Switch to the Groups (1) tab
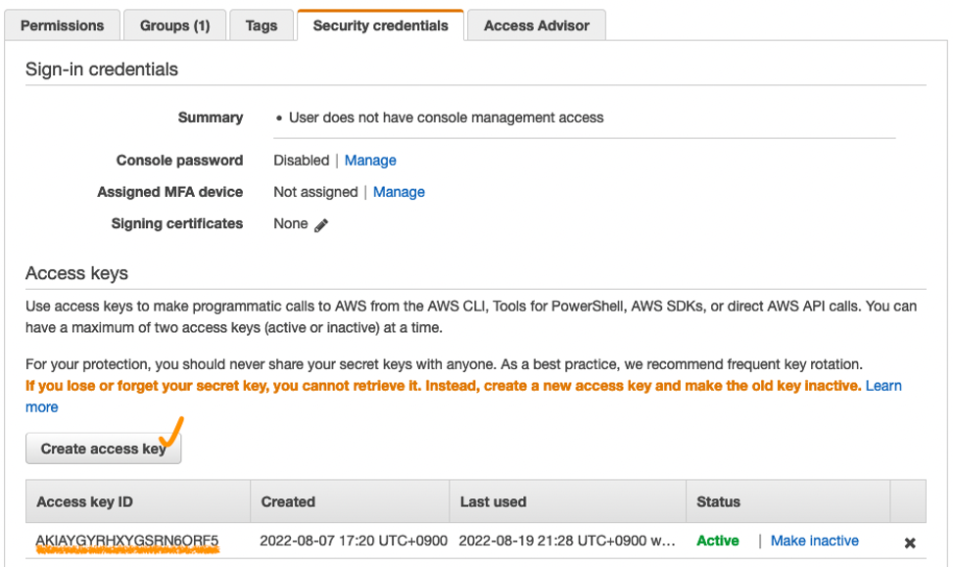 pyautogui.click(x=174, y=25)
